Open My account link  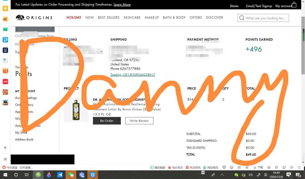284,6
